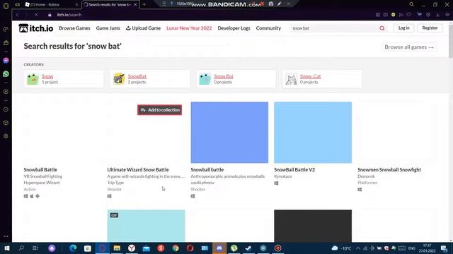Open Microsoft Edge from the taskbar

[x=73, y=248]
